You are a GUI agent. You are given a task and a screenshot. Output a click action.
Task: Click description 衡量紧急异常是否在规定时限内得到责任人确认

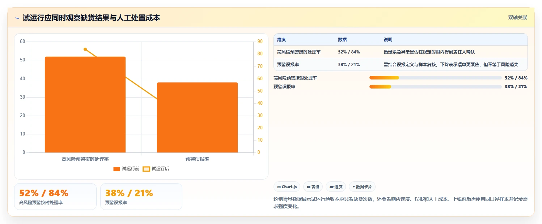pos(429,52)
